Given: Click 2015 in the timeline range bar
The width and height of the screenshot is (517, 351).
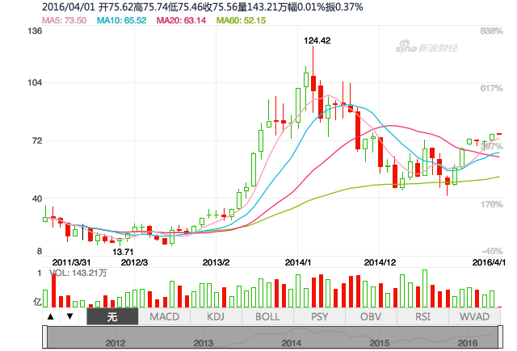Looking at the screenshot, I should [x=379, y=343].
